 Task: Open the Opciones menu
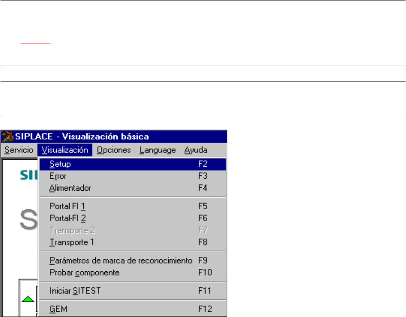point(114,150)
